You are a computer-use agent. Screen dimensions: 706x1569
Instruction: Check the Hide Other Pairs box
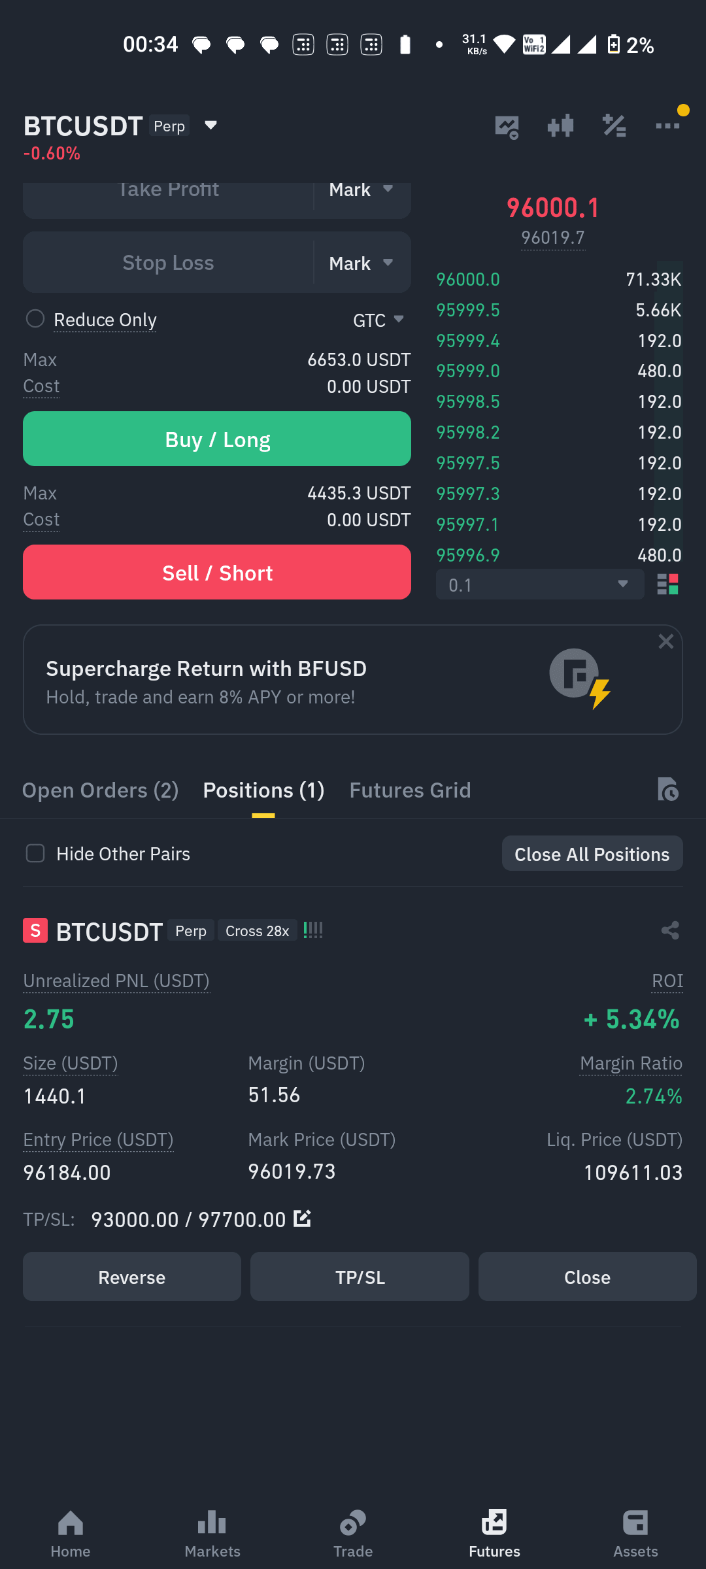tap(35, 853)
